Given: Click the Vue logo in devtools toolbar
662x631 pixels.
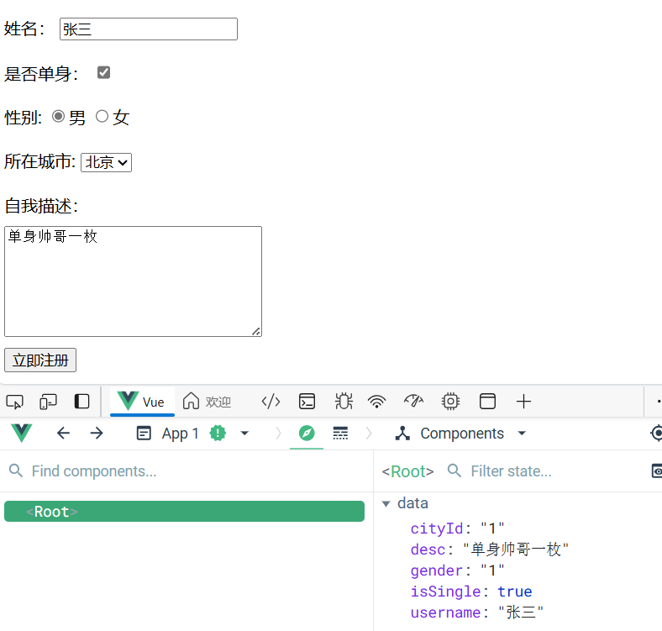Looking at the screenshot, I should [22, 434].
